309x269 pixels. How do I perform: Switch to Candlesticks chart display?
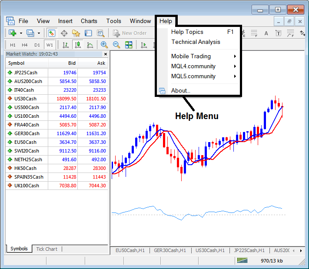(78, 45)
